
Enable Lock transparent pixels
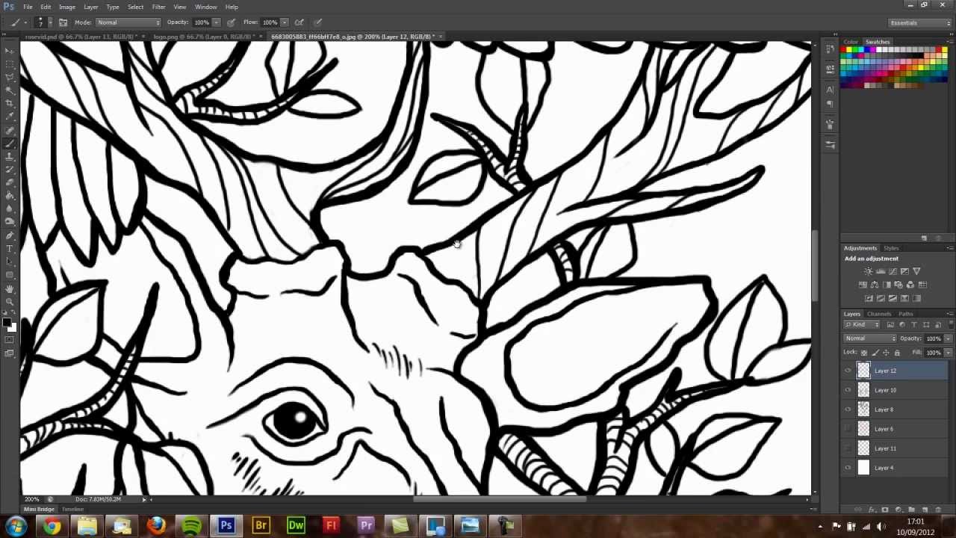pos(863,352)
